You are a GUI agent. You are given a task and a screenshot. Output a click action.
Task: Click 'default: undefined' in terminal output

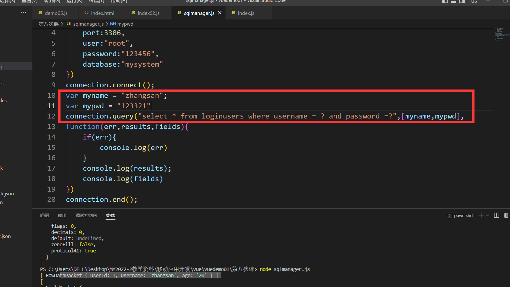tap(77, 238)
